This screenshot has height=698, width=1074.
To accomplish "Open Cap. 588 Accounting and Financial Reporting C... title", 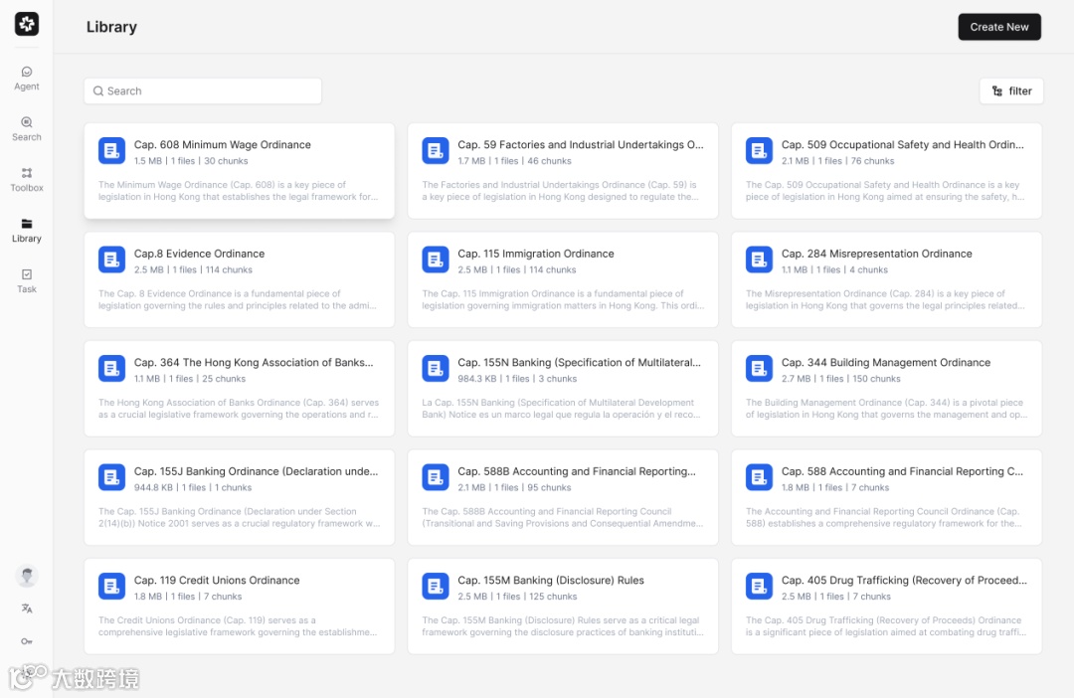I will [902, 471].
